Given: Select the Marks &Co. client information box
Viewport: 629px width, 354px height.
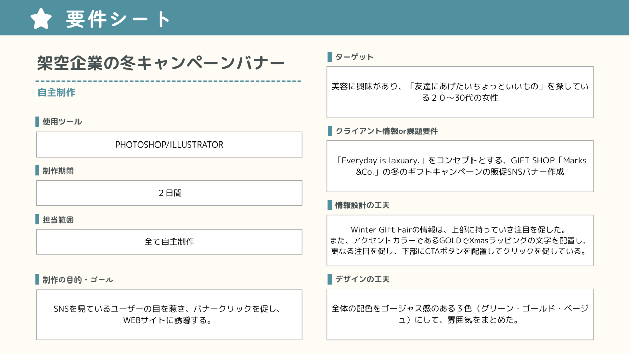Looking at the screenshot, I should (459, 166).
